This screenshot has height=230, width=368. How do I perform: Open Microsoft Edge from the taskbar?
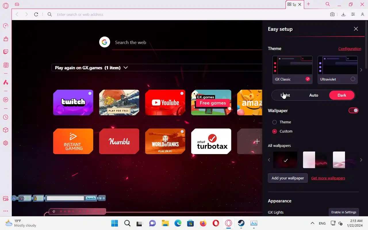point(178,223)
